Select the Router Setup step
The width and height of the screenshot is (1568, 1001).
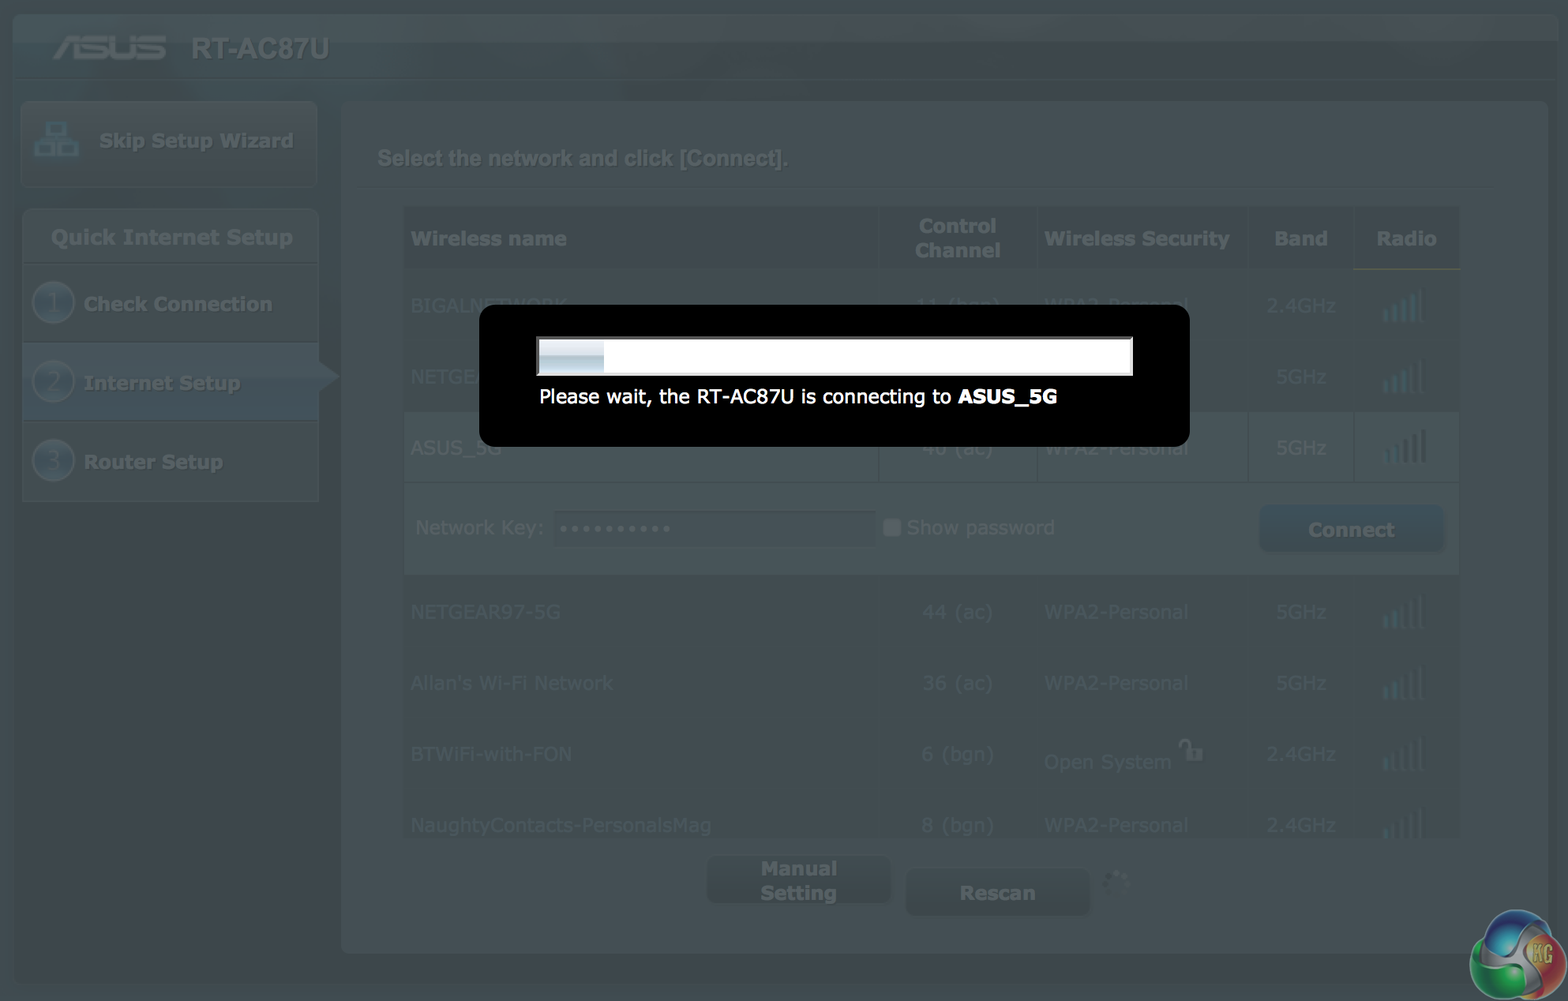point(153,462)
